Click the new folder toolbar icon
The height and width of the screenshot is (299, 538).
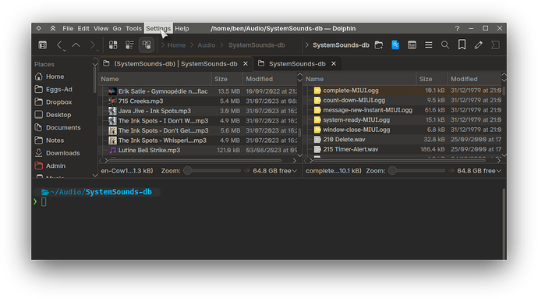click(379, 45)
